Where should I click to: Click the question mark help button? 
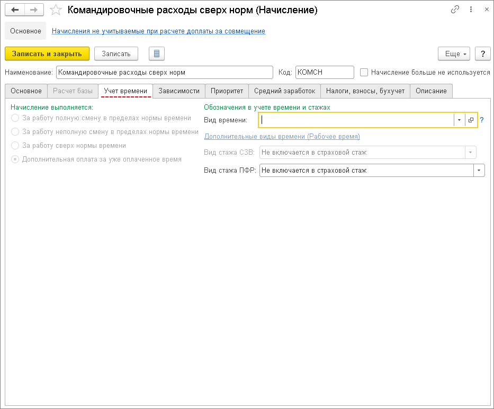[483, 54]
